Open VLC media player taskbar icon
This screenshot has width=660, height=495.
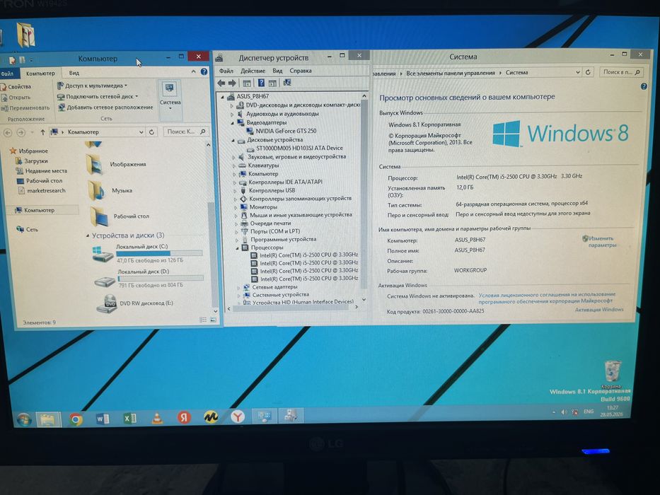pos(157,418)
